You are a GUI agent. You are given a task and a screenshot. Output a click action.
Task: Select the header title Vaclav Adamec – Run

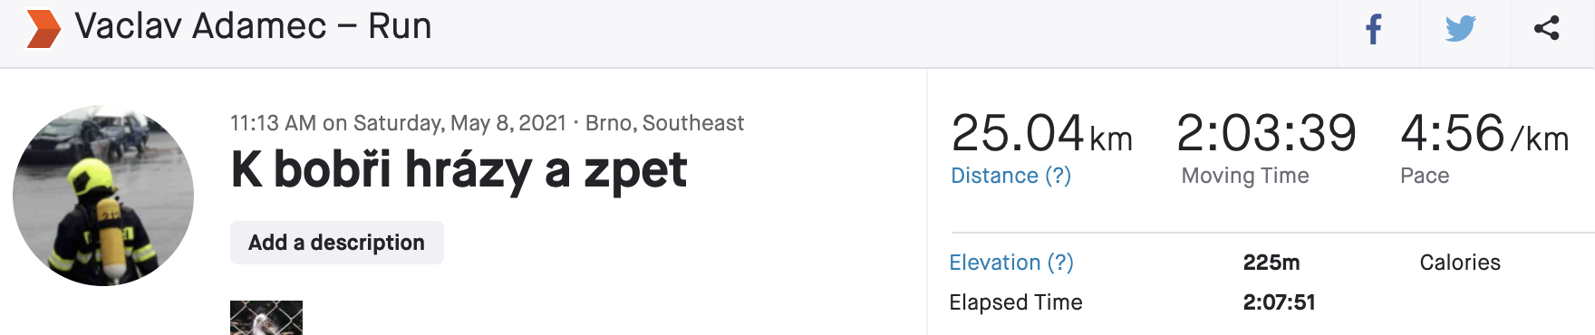click(253, 26)
